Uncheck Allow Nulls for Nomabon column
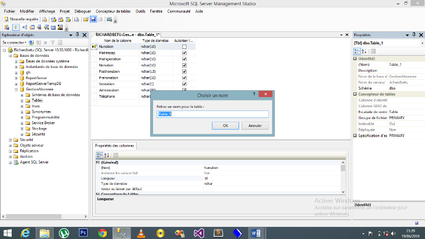The height and width of the screenshot is (239, 425). [x=184, y=65]
